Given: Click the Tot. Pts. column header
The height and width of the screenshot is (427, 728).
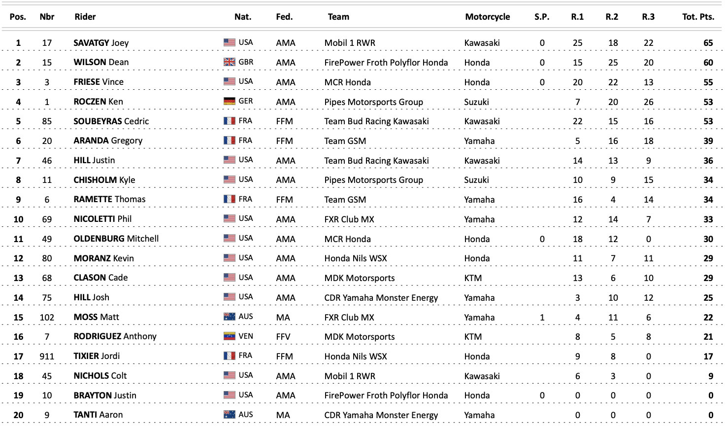Looking at the screenshot, I should point(698,17).
